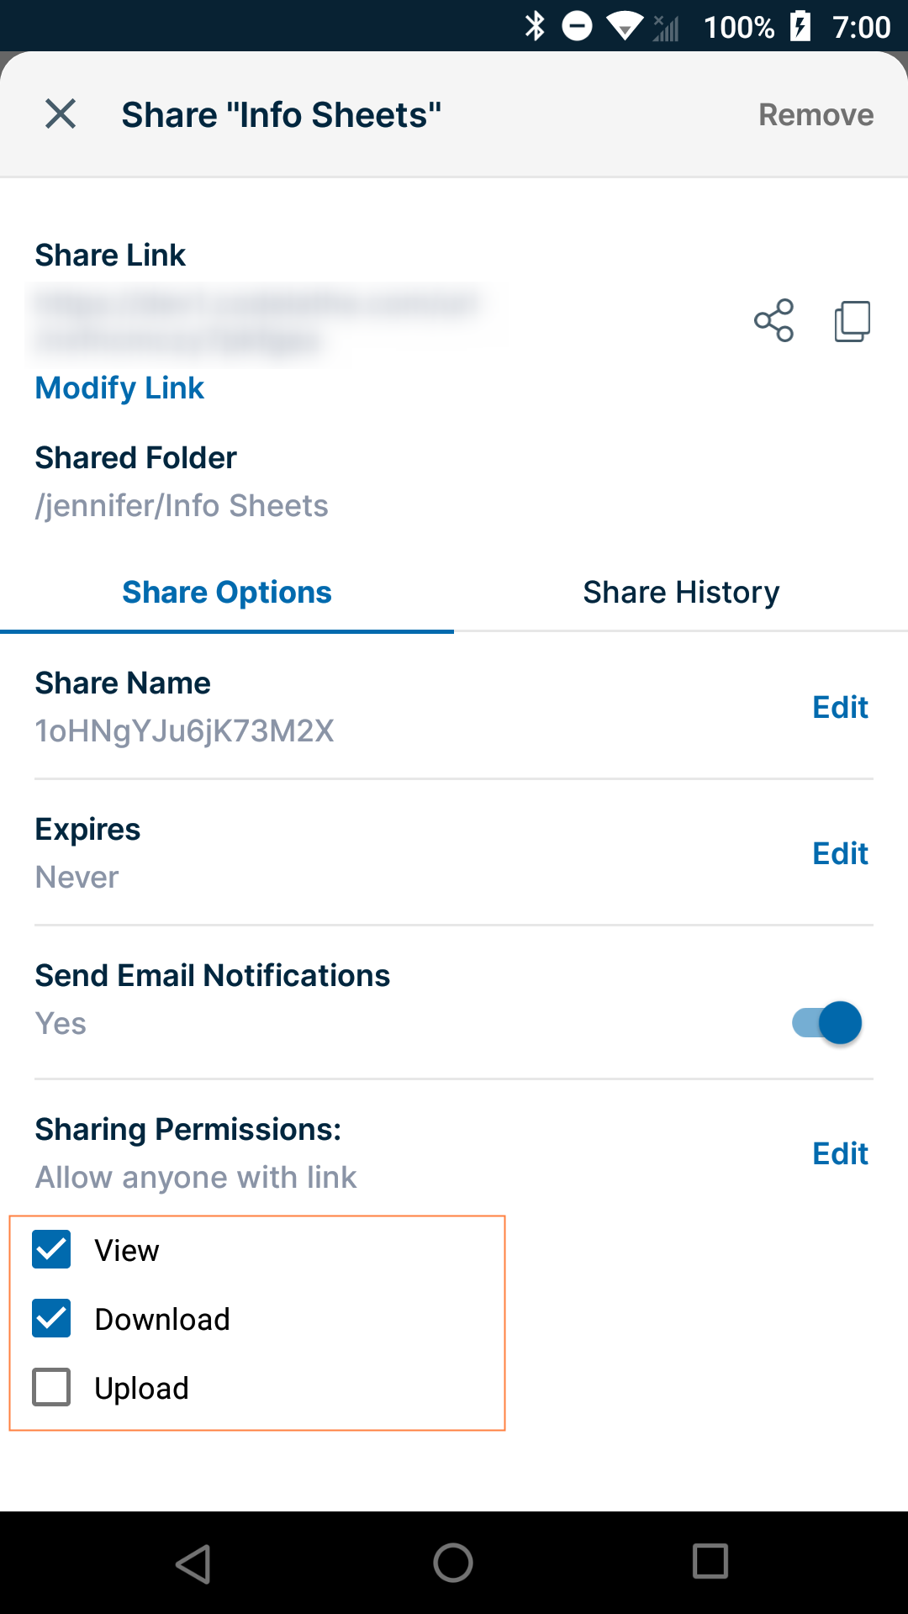Disable Send Email Notifications switch
908x1614 pixels.
click(827, 1023)
